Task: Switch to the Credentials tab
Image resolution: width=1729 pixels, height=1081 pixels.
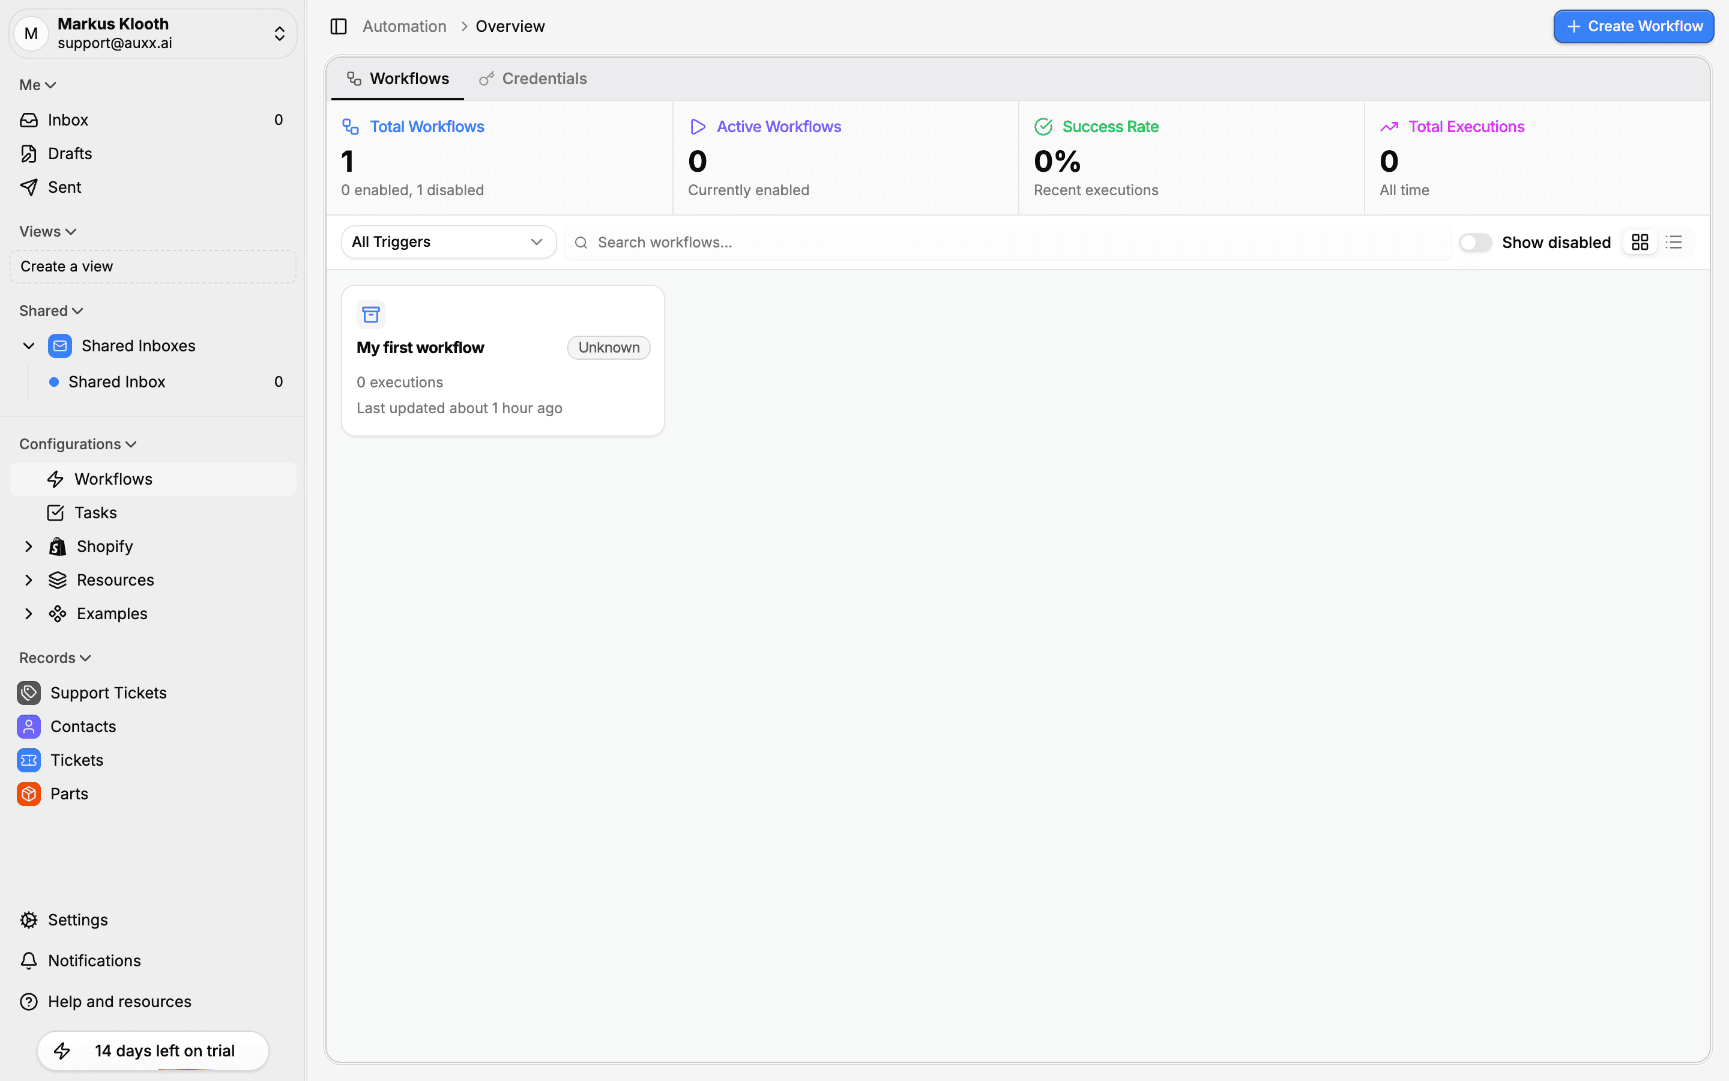Action: [x=533, y=79]
